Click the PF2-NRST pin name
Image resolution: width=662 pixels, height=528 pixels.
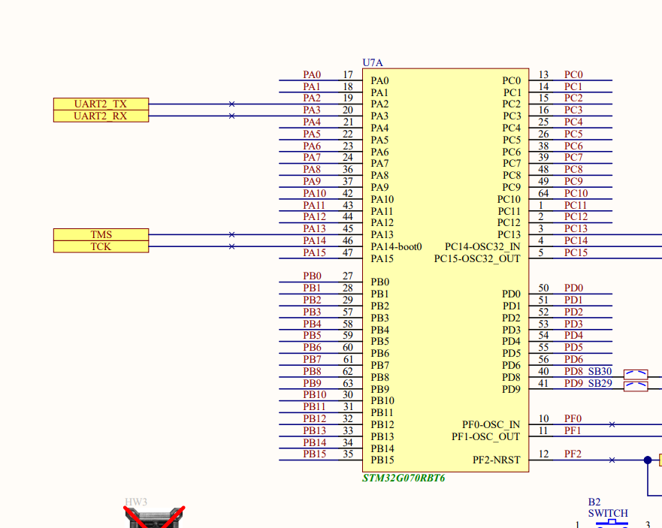pos(497,460)
